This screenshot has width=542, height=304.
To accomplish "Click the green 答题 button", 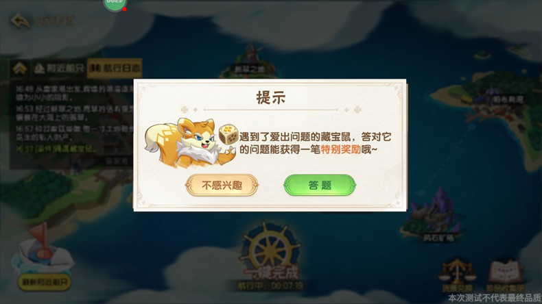I will click(x=320, y=186).
